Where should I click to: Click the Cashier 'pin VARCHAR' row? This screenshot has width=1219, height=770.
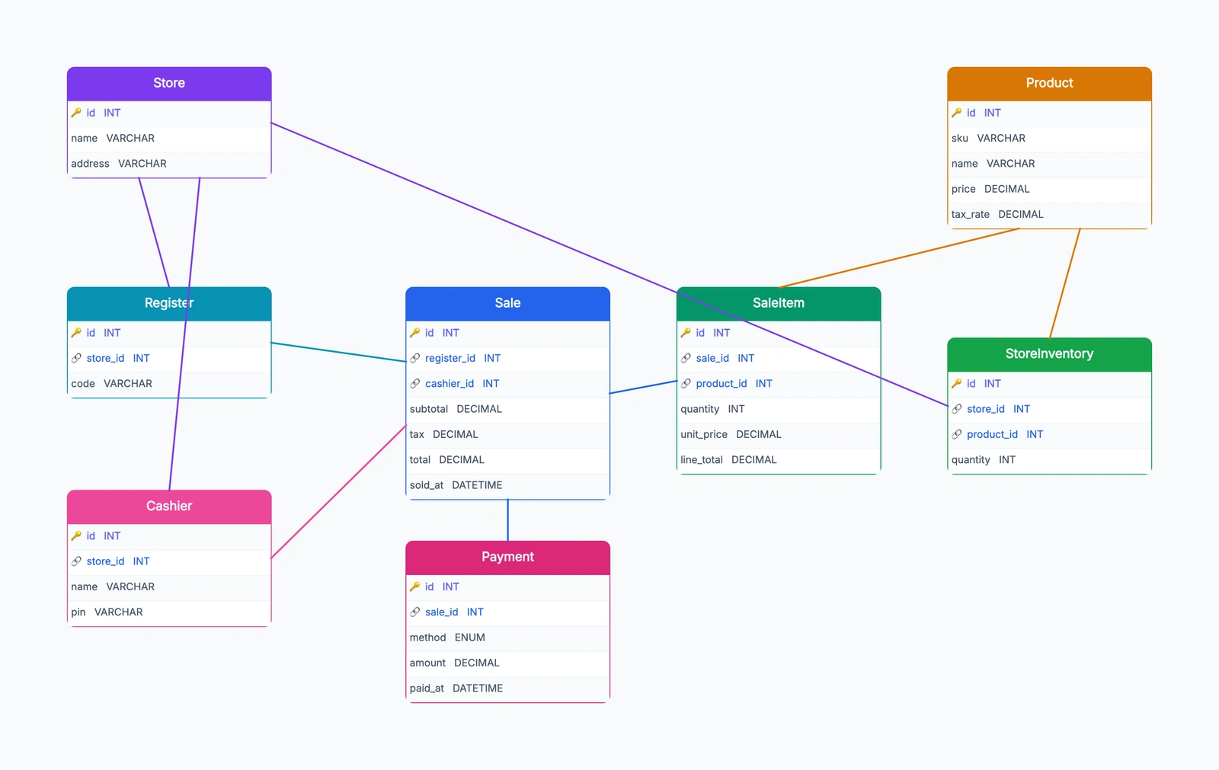pos(169,612)
